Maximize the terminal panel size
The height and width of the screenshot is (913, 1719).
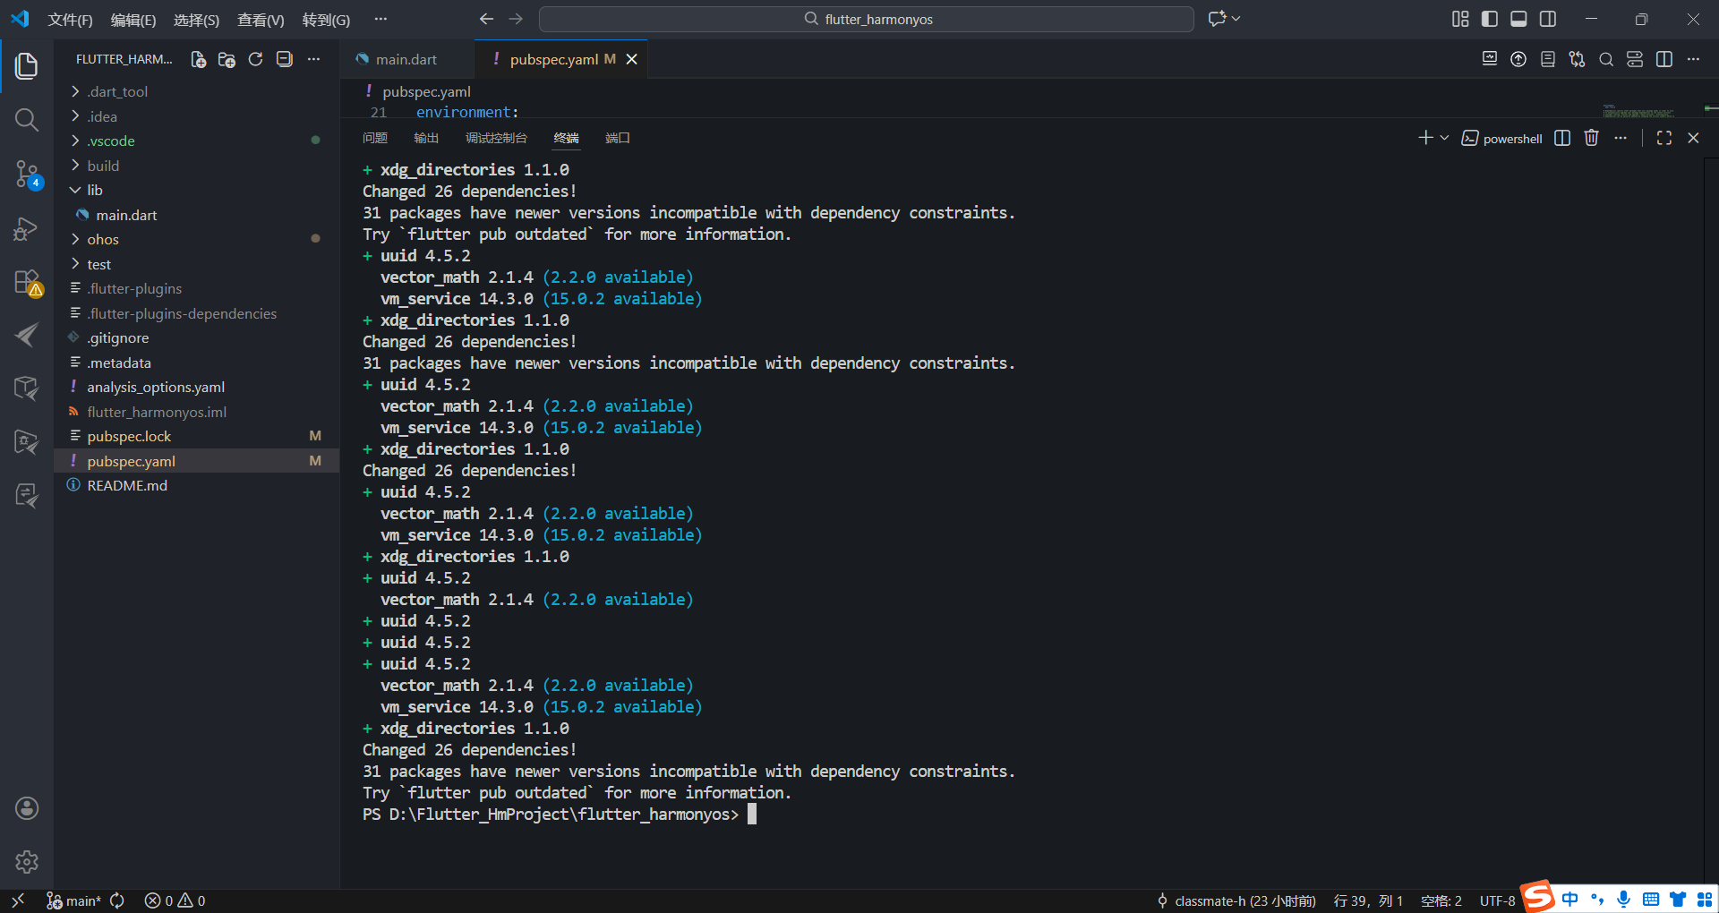coord(1664,138)
